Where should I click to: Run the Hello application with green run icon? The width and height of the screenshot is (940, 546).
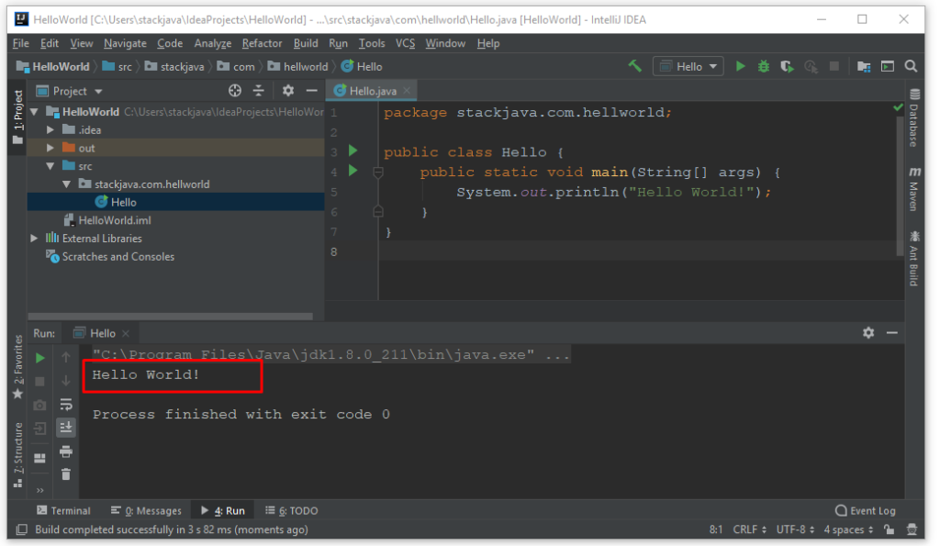point(740,65)
